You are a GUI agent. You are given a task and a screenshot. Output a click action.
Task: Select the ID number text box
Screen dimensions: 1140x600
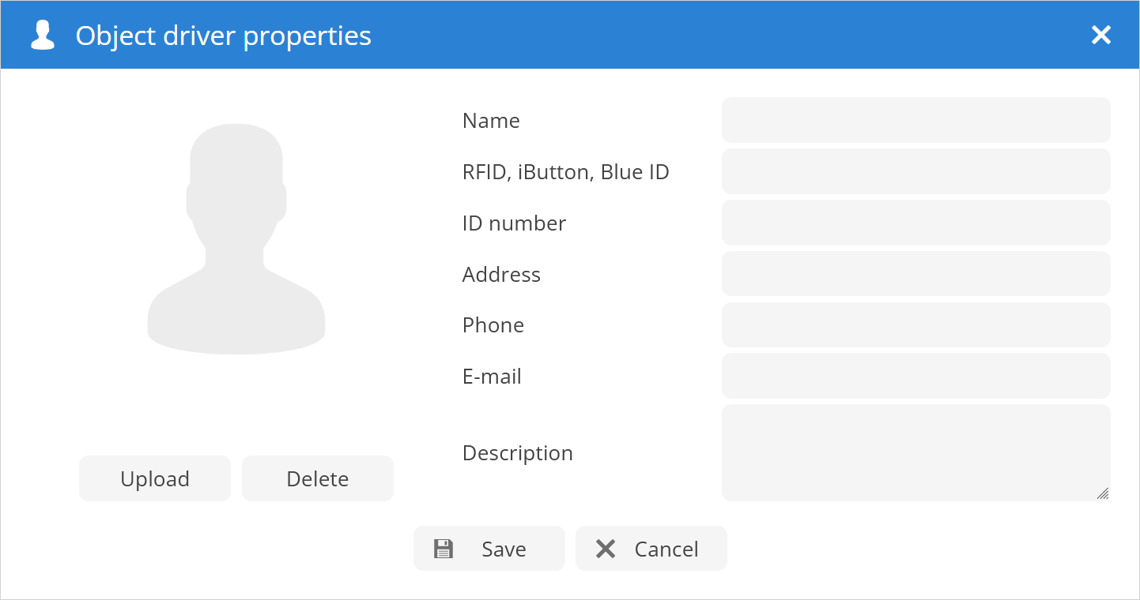[x=915, y=223]
